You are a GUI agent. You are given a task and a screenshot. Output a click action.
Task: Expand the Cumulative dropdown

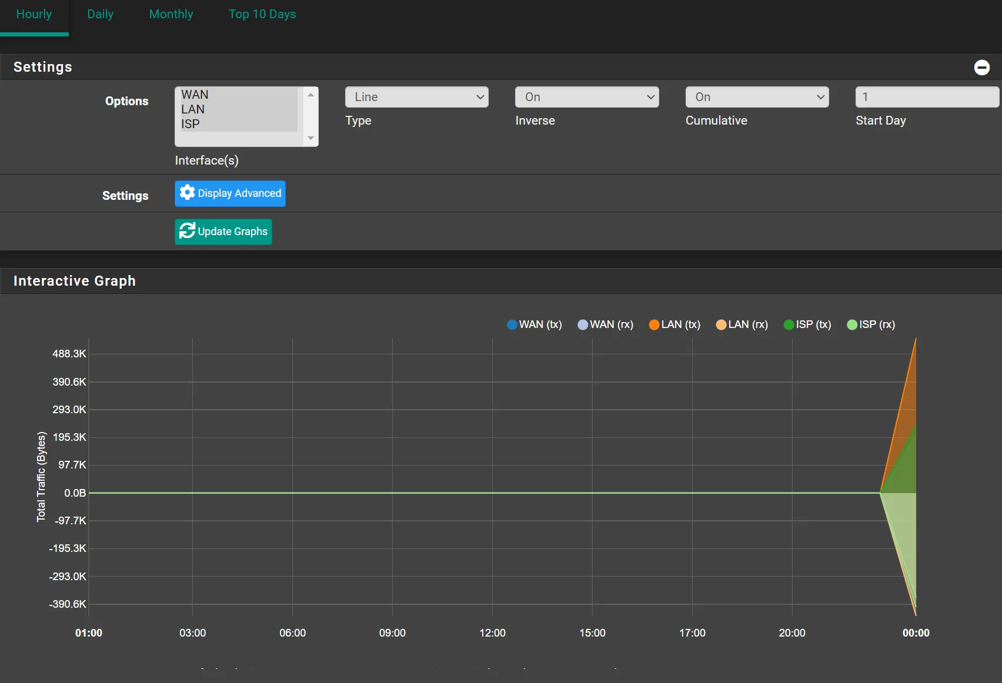coord(757,97)
